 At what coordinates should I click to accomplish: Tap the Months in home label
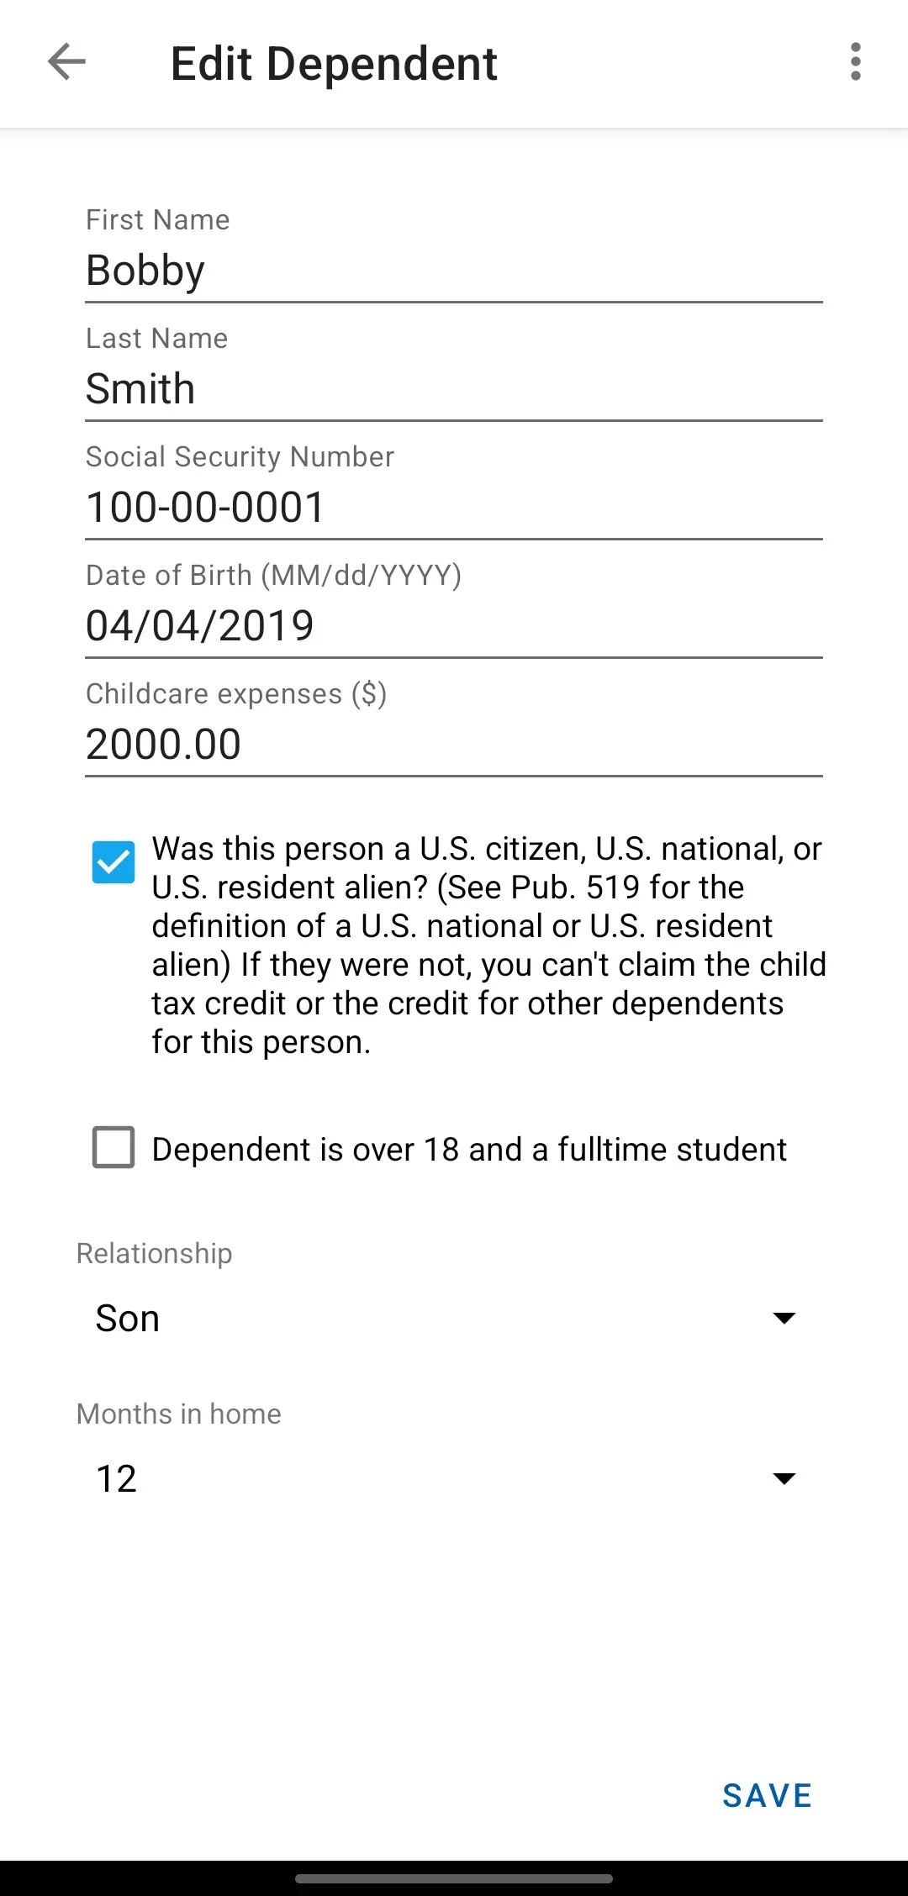click(x=179, y=1414)
